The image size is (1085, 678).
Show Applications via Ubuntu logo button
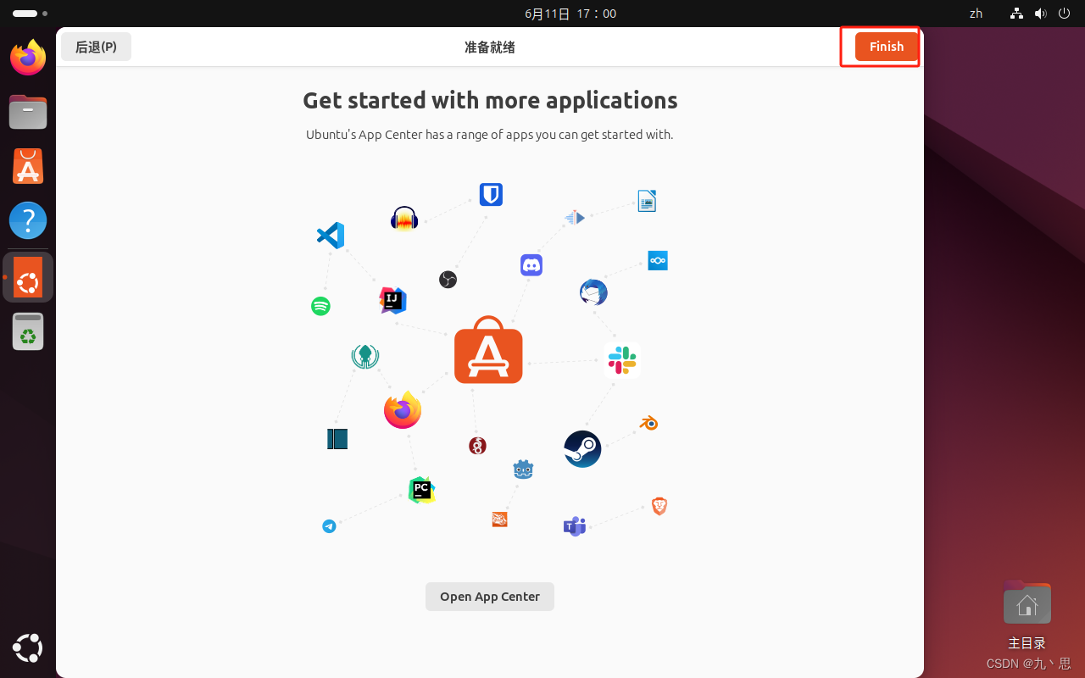click(28, 648)
